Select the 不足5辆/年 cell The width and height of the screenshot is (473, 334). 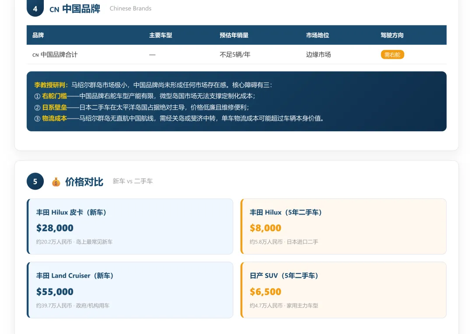(x=235, y=55)
